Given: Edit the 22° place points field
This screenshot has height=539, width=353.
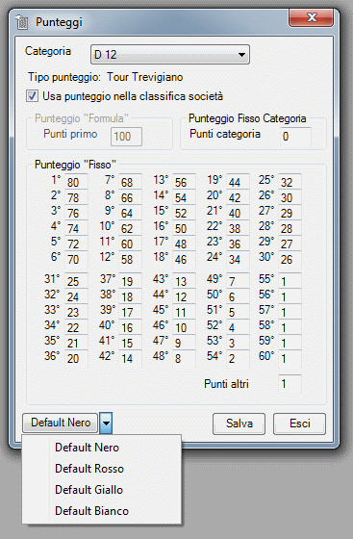Looking at the screenshot, I should (x=238, y=228).
